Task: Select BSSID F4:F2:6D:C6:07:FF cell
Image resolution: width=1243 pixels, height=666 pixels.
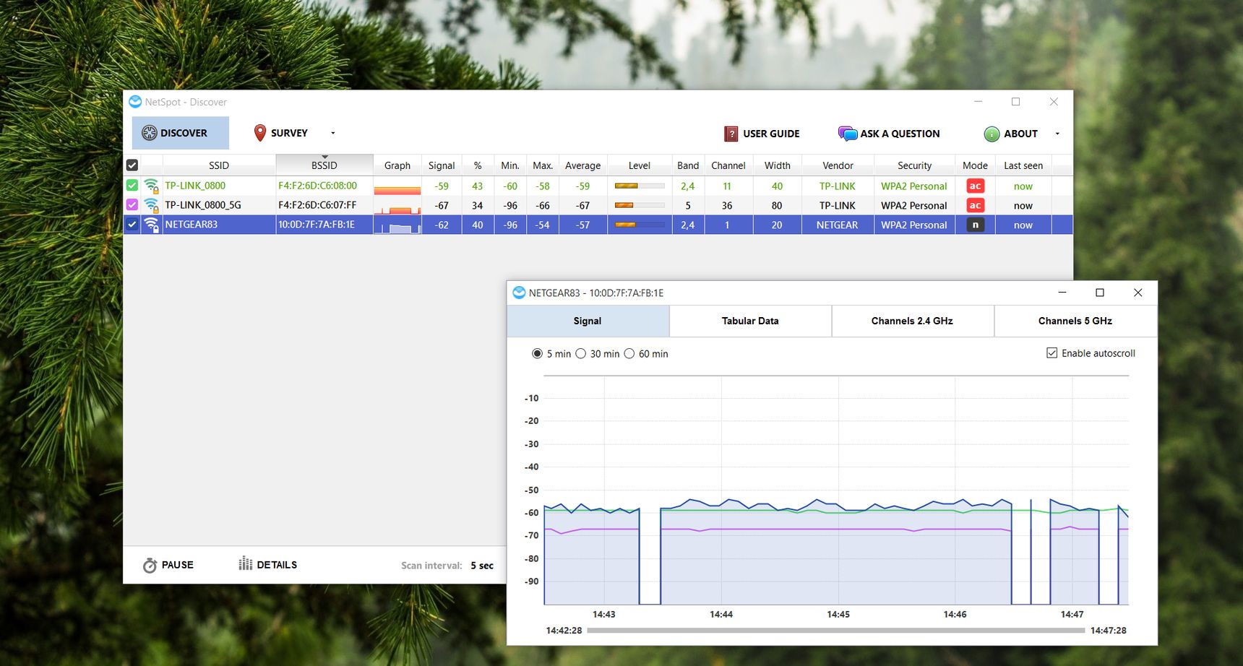Action: pos(324,205)
